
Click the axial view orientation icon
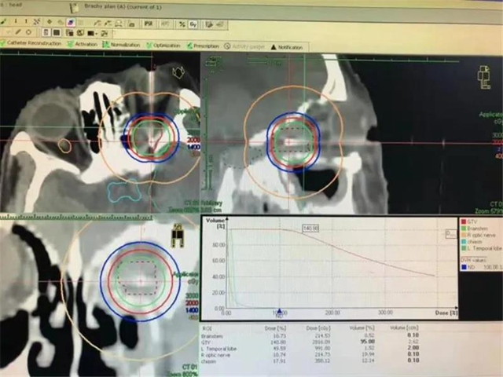click(x=178, y=72)
